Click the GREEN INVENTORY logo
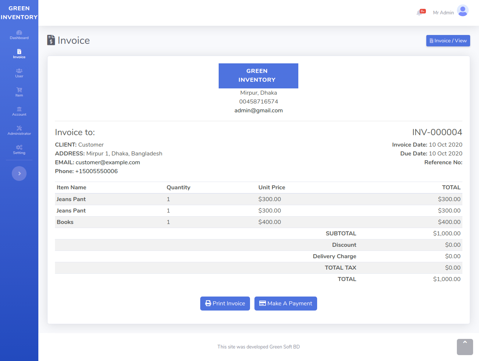 [x=19, y=13]
